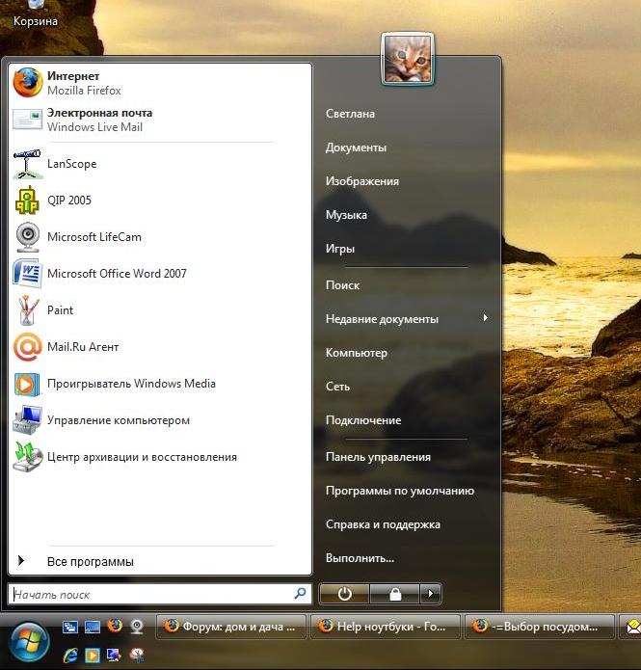Click the user account kitten picture

click(x=408, y=59)
